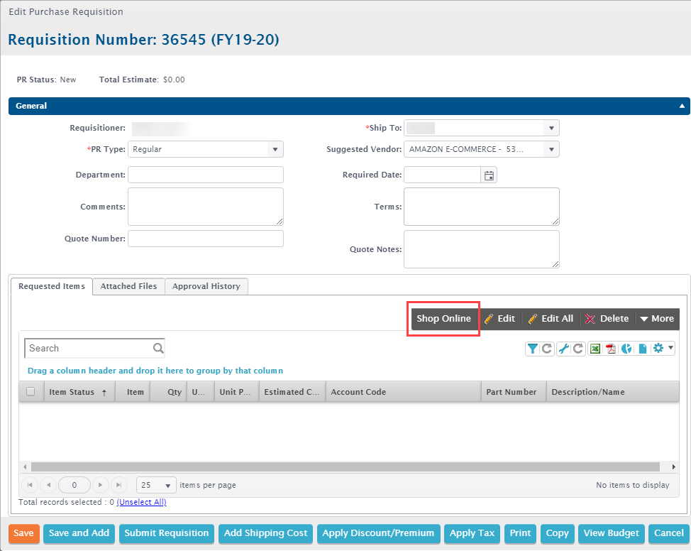The image size is (691, 551).
Task: Open View Budget
Action: click(612, 533)
